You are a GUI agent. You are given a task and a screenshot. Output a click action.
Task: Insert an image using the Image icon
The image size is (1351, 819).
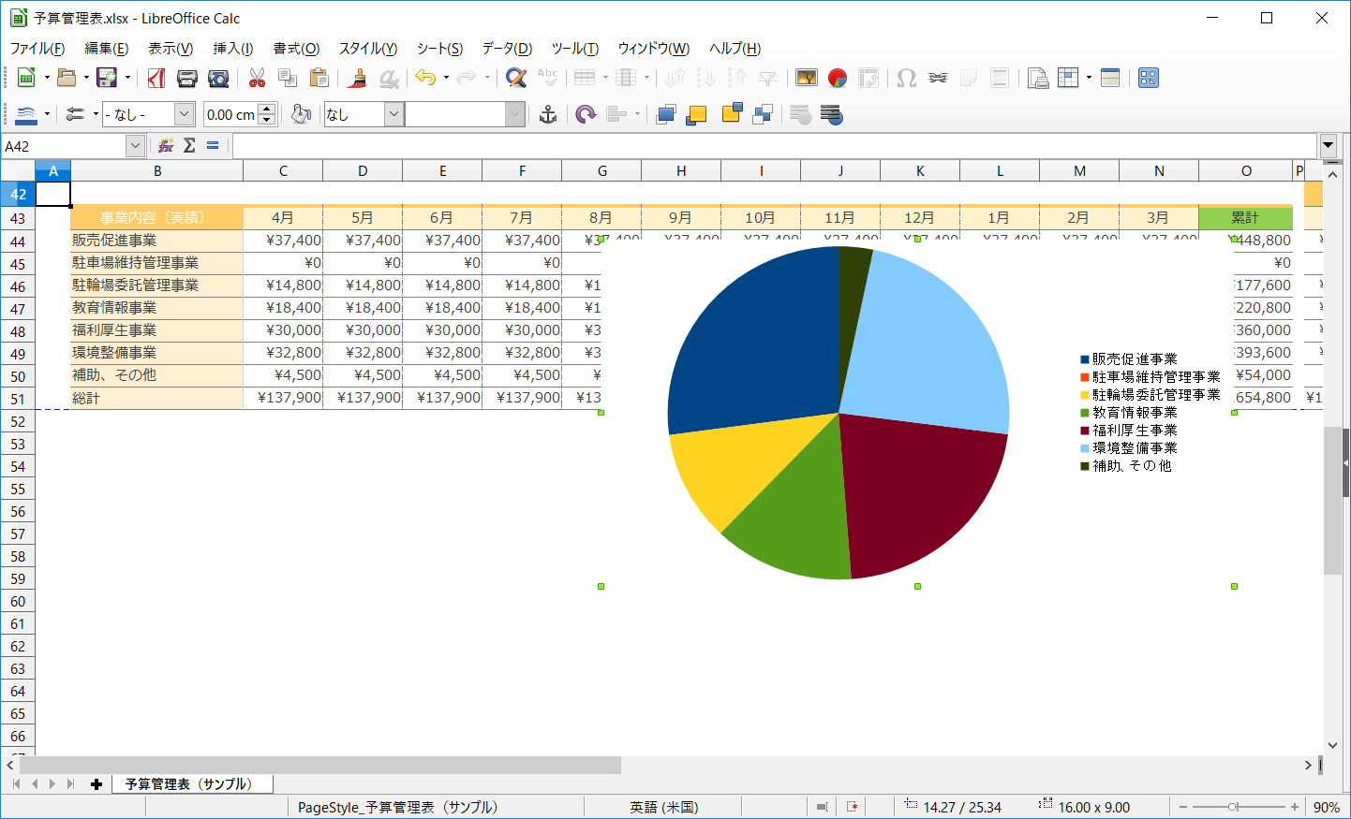click(807, 78)
